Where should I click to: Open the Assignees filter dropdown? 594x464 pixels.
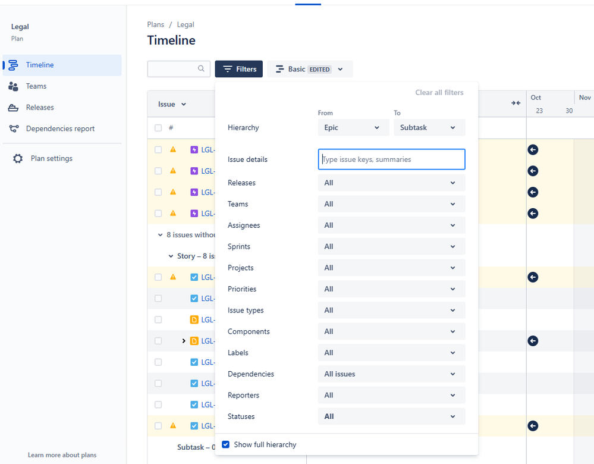(x=391, y=225)
